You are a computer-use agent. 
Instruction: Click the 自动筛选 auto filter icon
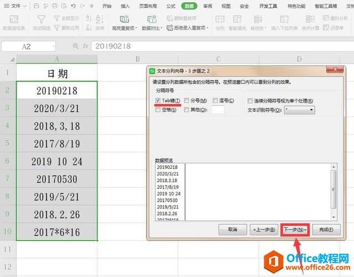point(41,23)
